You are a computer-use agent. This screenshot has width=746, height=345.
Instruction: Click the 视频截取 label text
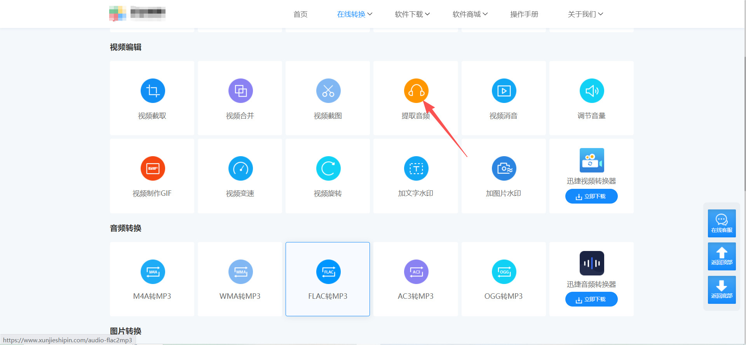coord(152,116)
